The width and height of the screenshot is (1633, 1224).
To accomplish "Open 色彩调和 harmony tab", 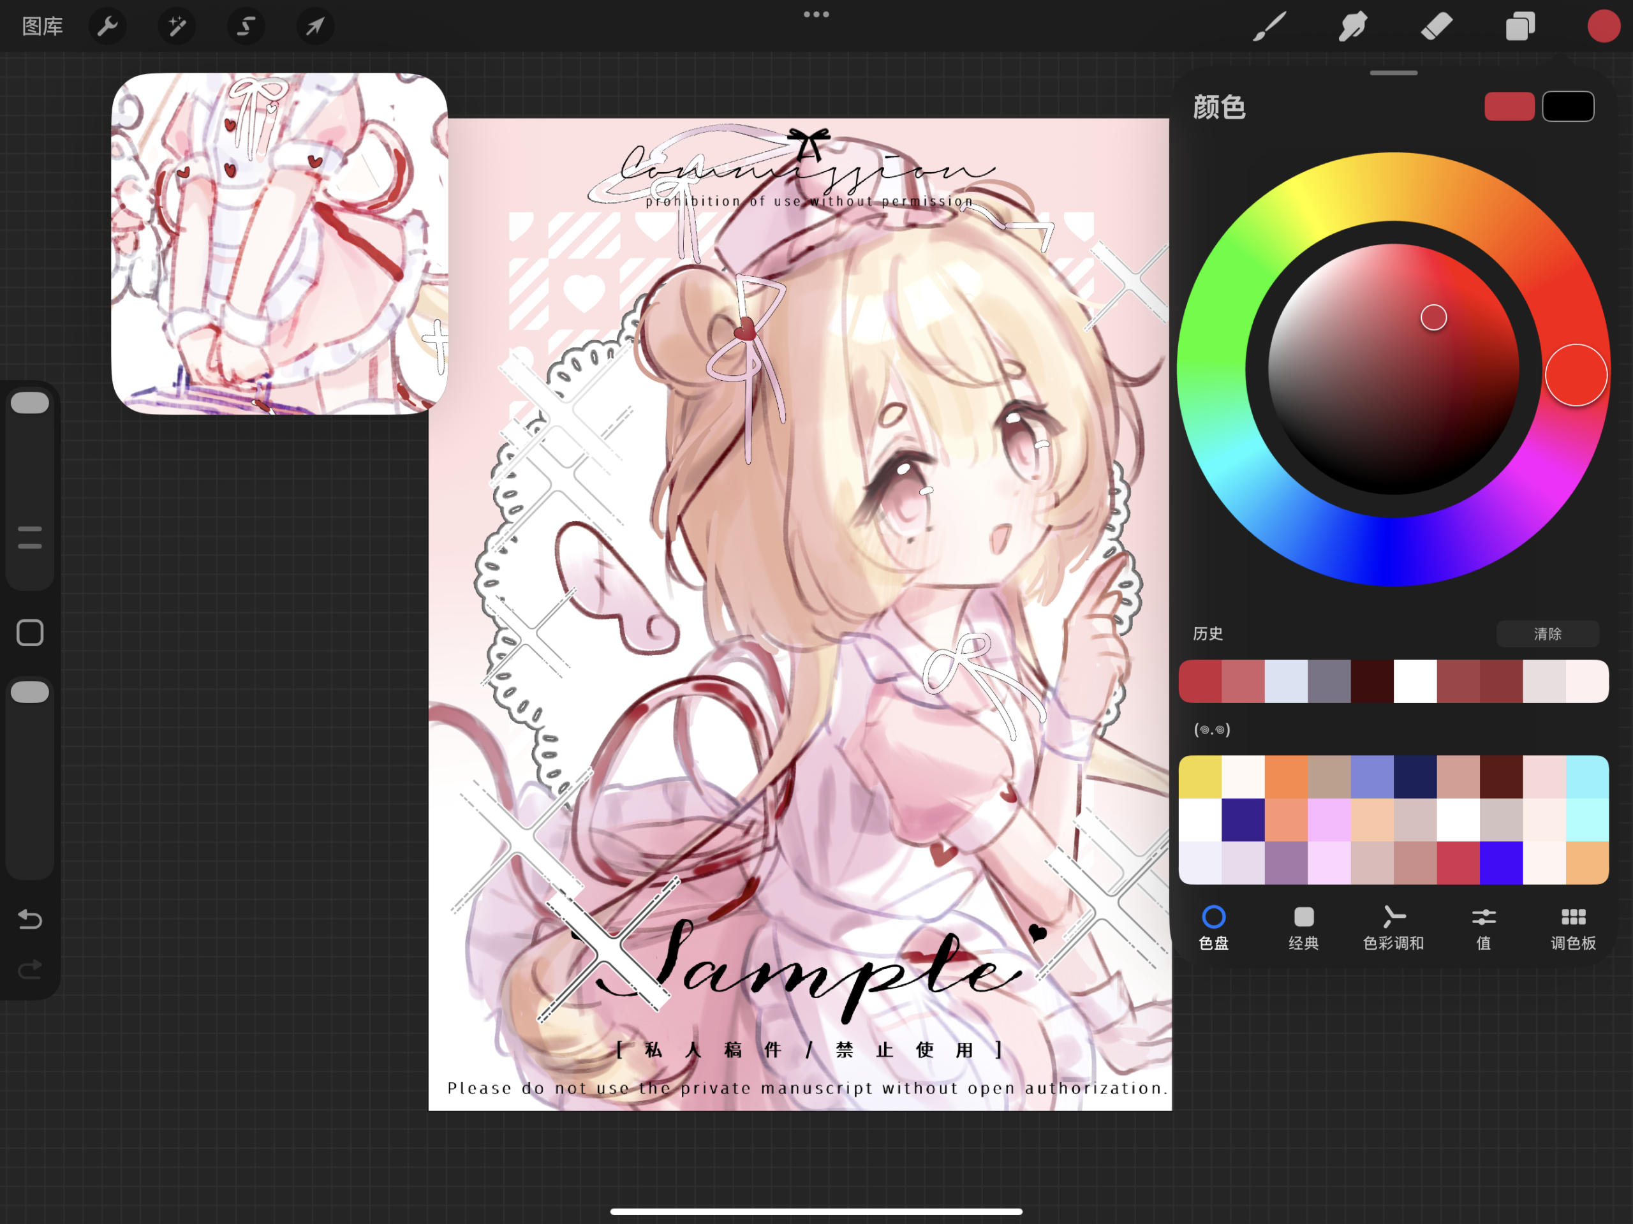I will (1393, 927).
